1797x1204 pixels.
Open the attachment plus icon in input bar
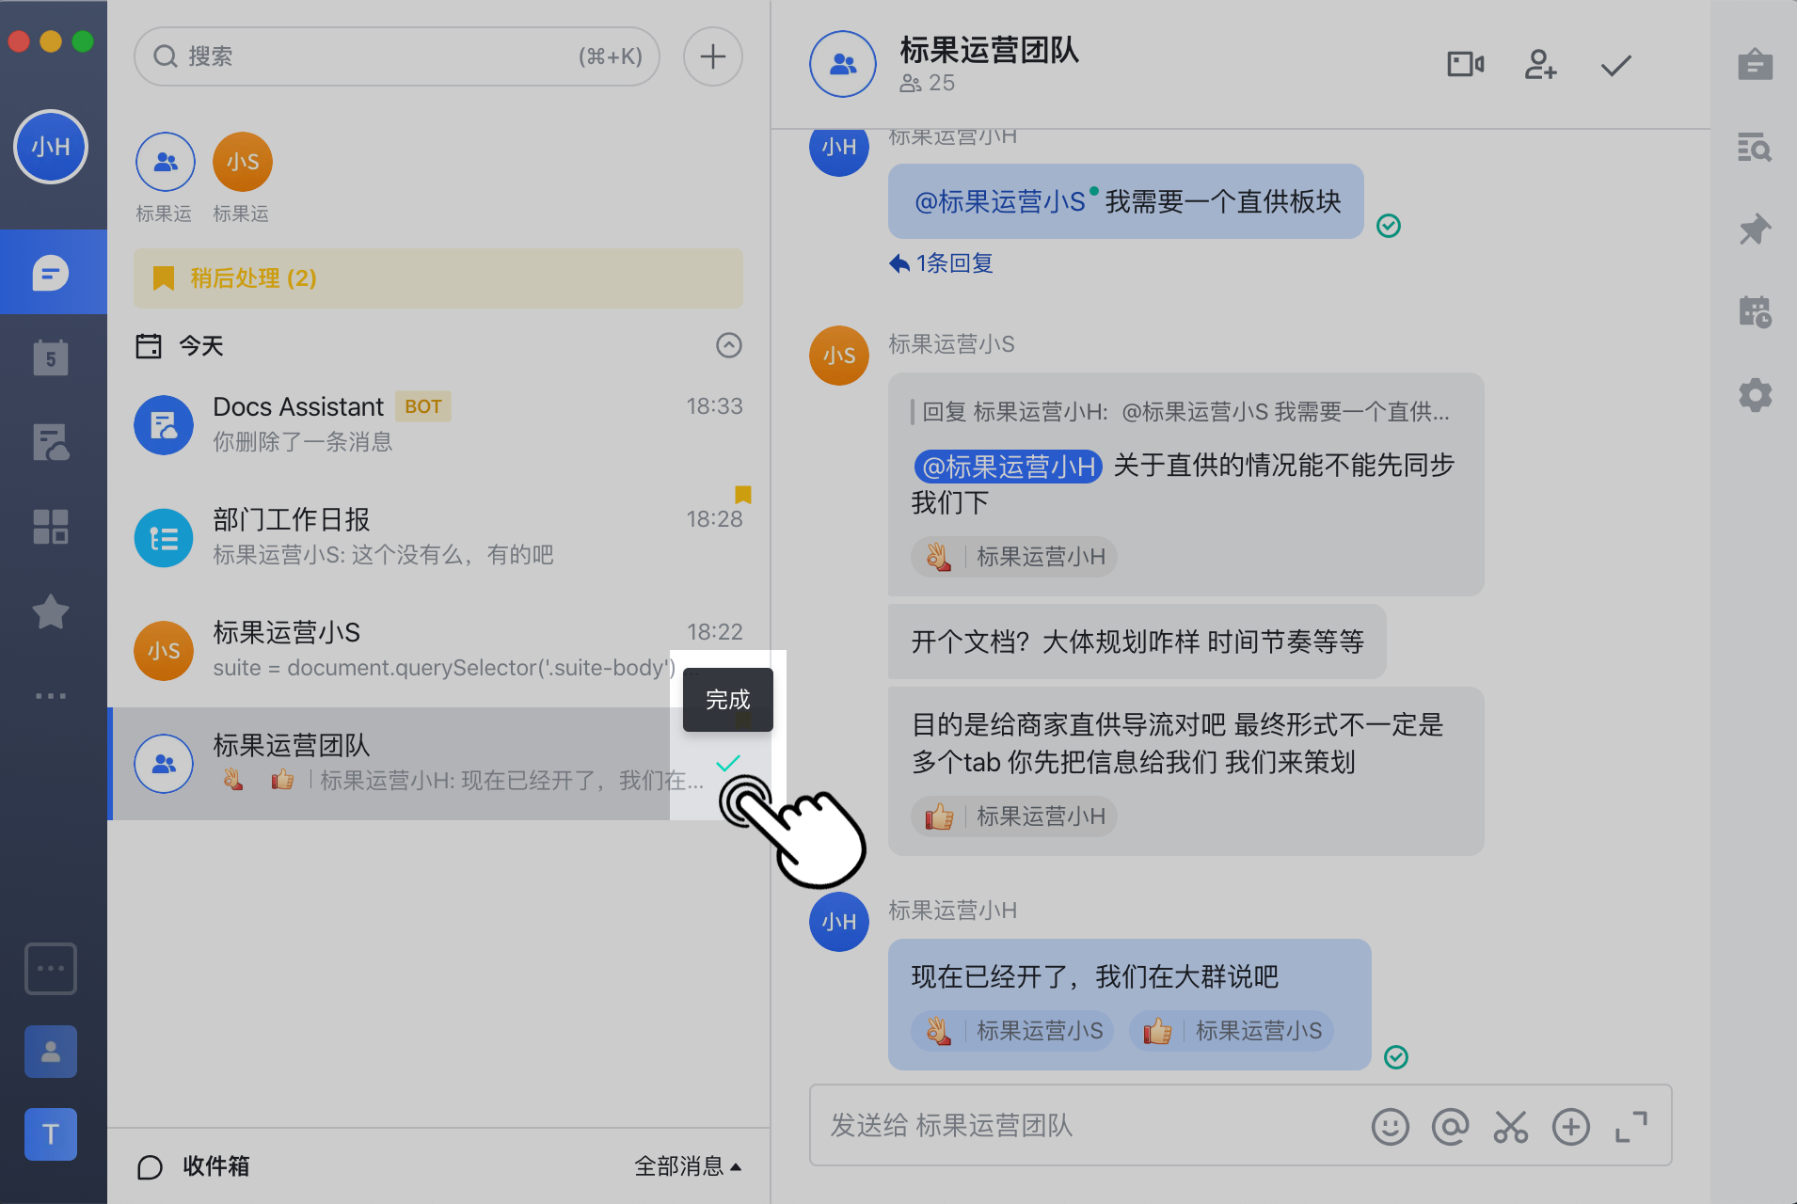pos(1570,1126)
